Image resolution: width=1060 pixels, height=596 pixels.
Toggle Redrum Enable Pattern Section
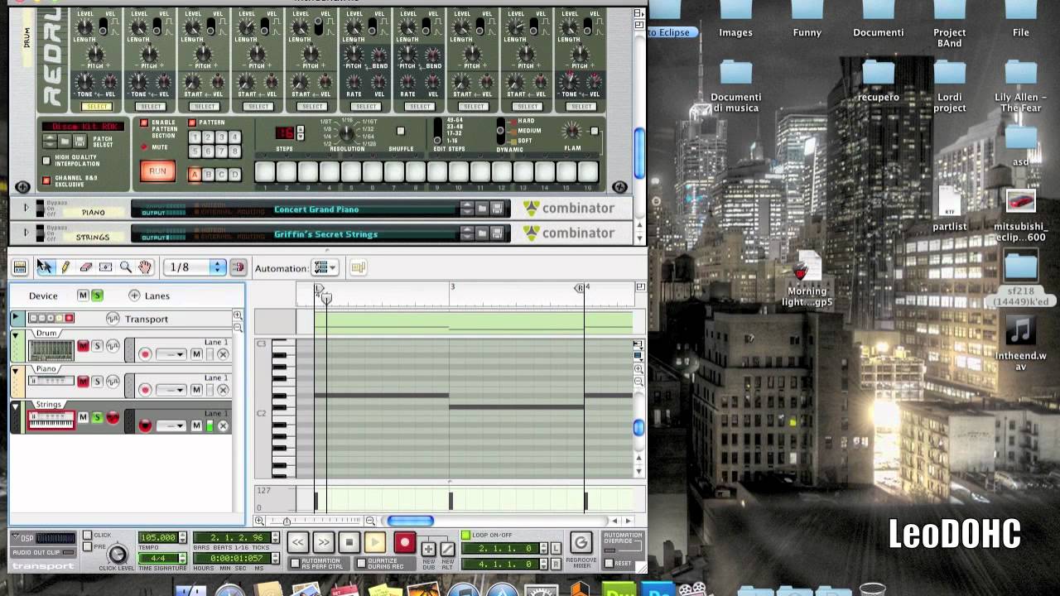(143, 123)
